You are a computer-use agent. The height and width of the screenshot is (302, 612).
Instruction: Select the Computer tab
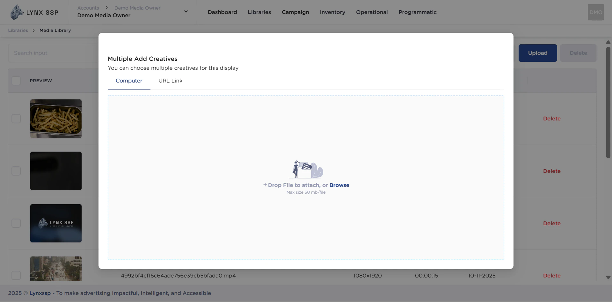click(129, 81)
